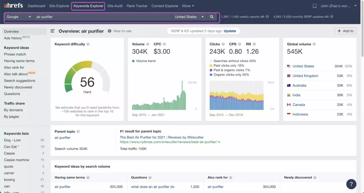Viewport: 364px width, 193px height.
Task: Go to Site Explorer
Action: coord(59,6)
